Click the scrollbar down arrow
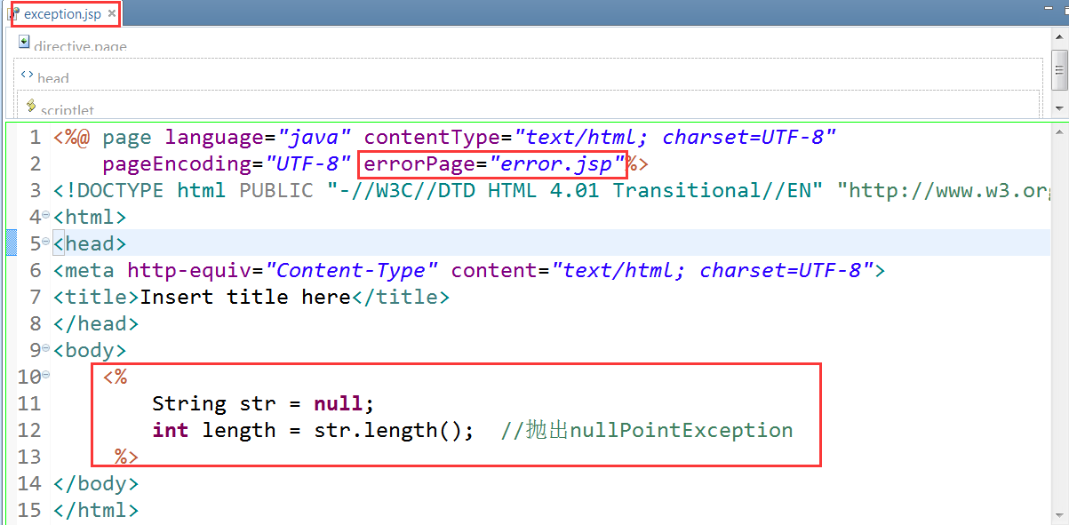Screen dimensions: 1069x525 pyautogui.click(x=1059, y=108)
